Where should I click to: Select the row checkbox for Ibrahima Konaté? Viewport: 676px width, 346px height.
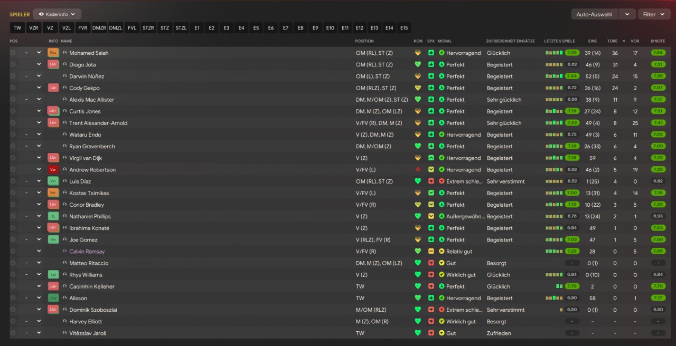[x=13, y=228]
